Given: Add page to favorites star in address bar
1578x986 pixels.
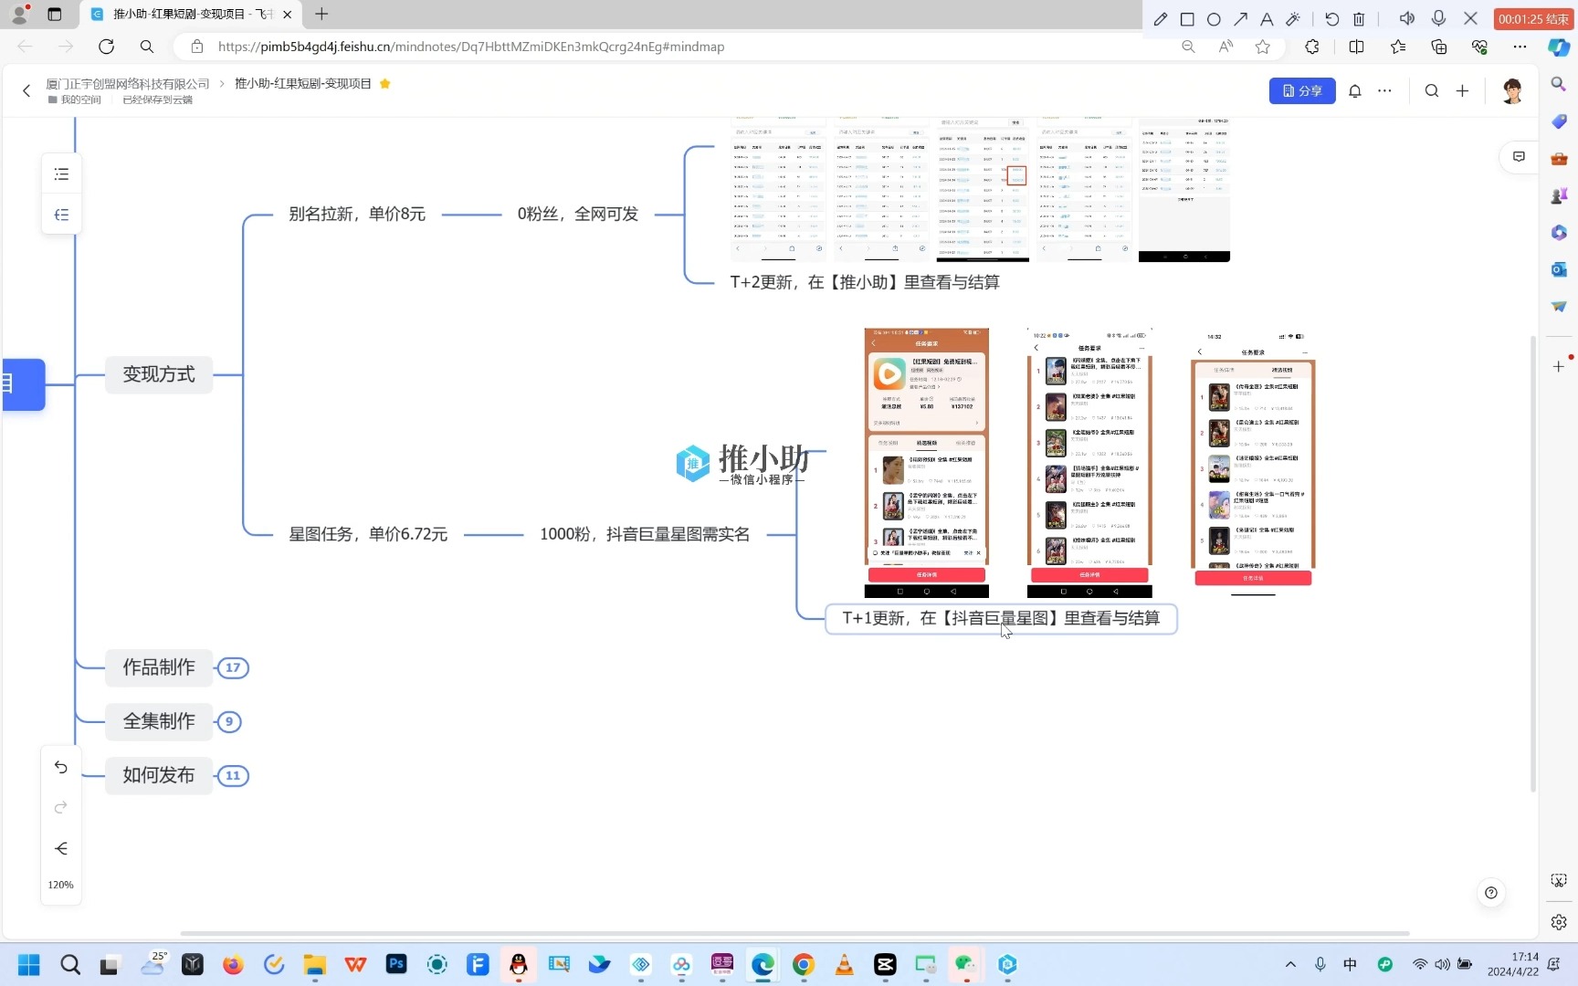Looking at the screenshot, I should pos(1263,47).
